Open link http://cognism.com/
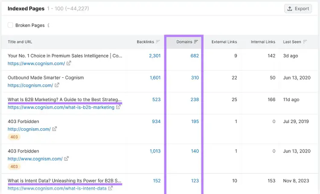Viewport: 320px width, 194px height. [29, 129]
